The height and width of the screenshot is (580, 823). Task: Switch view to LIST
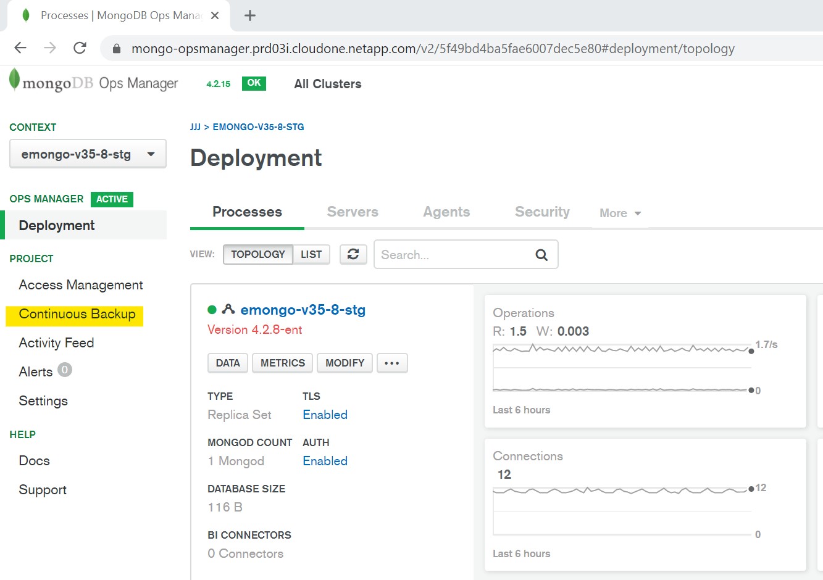(311, 254)
